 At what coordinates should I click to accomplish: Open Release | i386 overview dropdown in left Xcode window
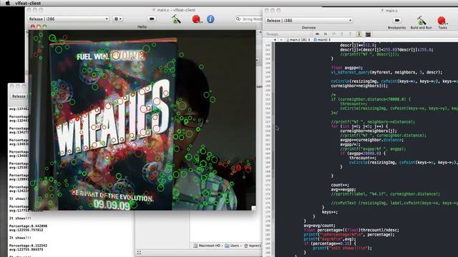pos(69,19)
